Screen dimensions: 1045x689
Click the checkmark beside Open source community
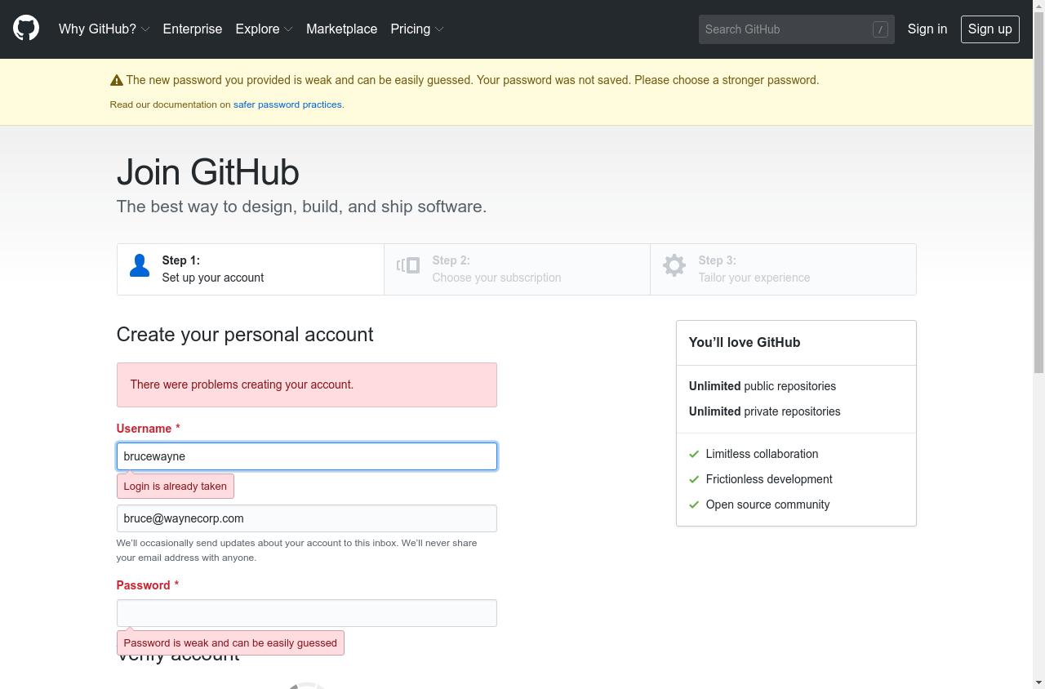point(693,505)
